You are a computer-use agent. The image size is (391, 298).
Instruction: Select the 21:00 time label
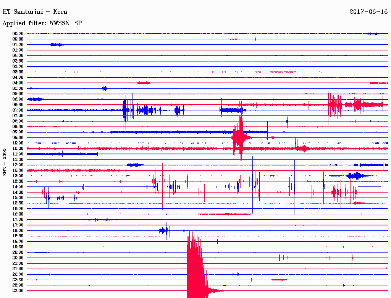[x=18, y=263]
